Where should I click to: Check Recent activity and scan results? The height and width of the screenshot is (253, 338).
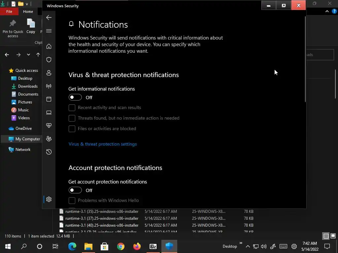[x=72, y=108]
